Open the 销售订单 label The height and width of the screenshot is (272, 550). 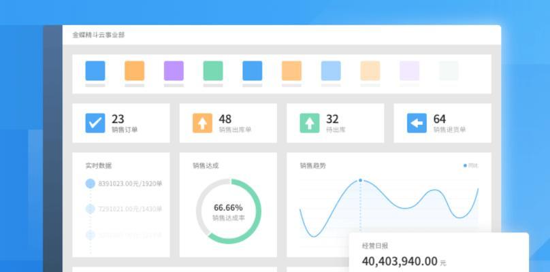tap(125, 130)
